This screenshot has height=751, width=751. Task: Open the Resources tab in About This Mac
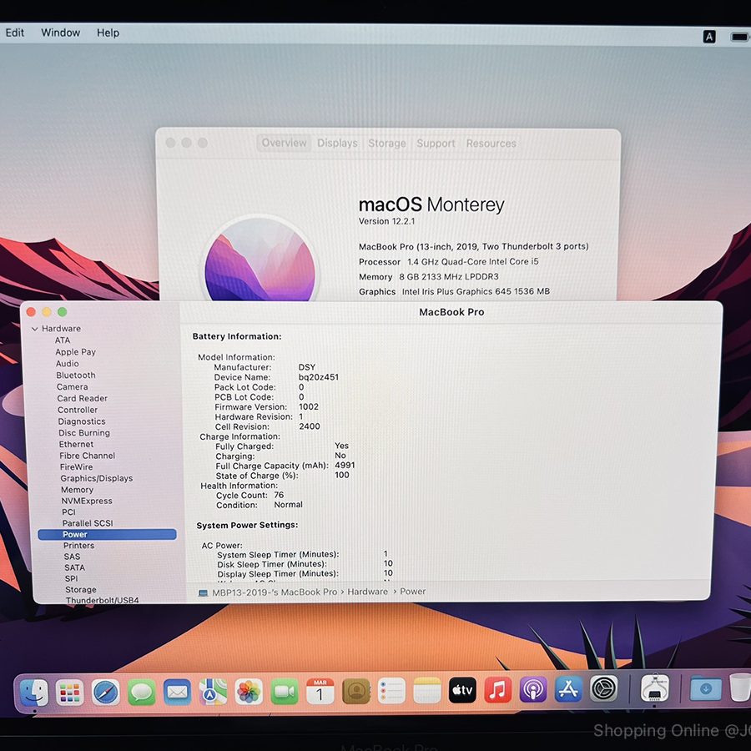click(x=491, y=144)
